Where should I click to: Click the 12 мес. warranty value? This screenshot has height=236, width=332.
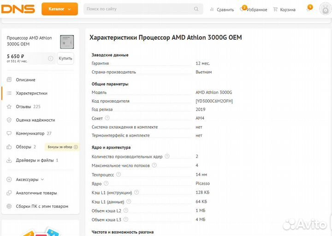click(202, 63)
